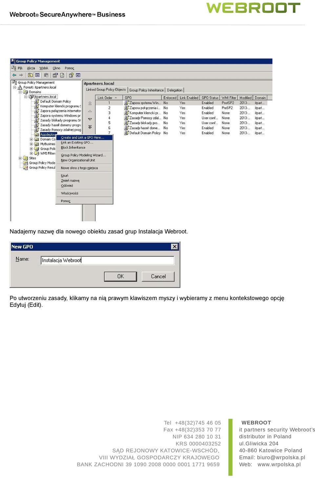
Task: Expand the Group Policy Objects node
Action: point(31,149)
